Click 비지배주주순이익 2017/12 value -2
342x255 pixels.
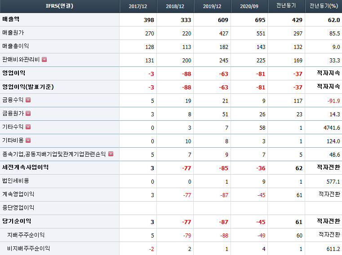[x=151, y=249]
